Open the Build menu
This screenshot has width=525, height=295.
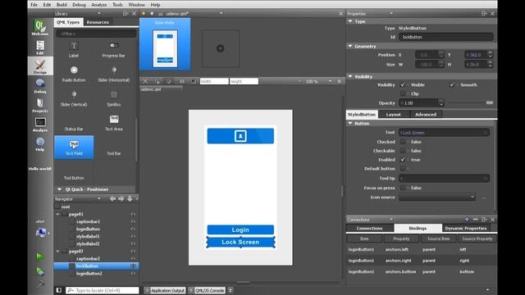point(62,5)
